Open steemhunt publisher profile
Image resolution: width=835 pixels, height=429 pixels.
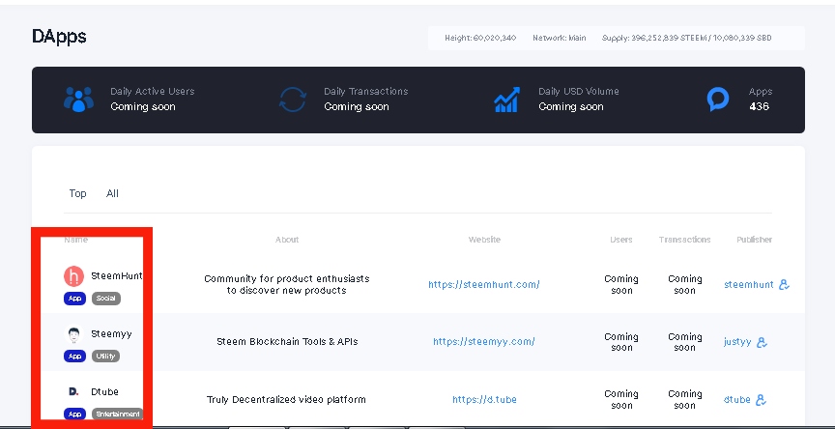[749, 285]
